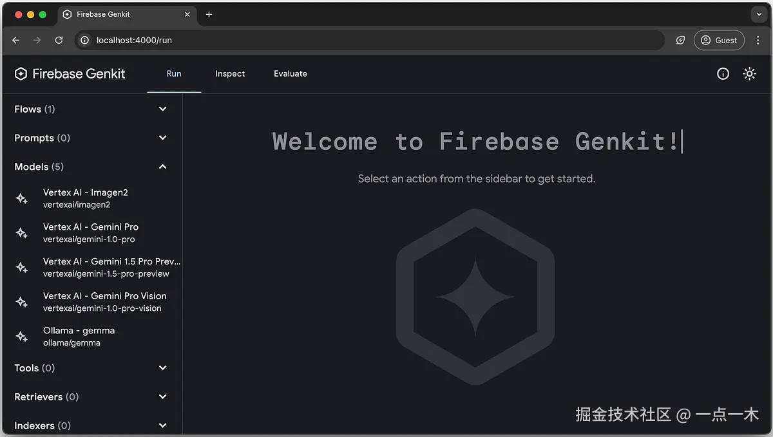Click the Gemini Pro model sparkle icon
773x437 pixels.
(x=21, y=232)
